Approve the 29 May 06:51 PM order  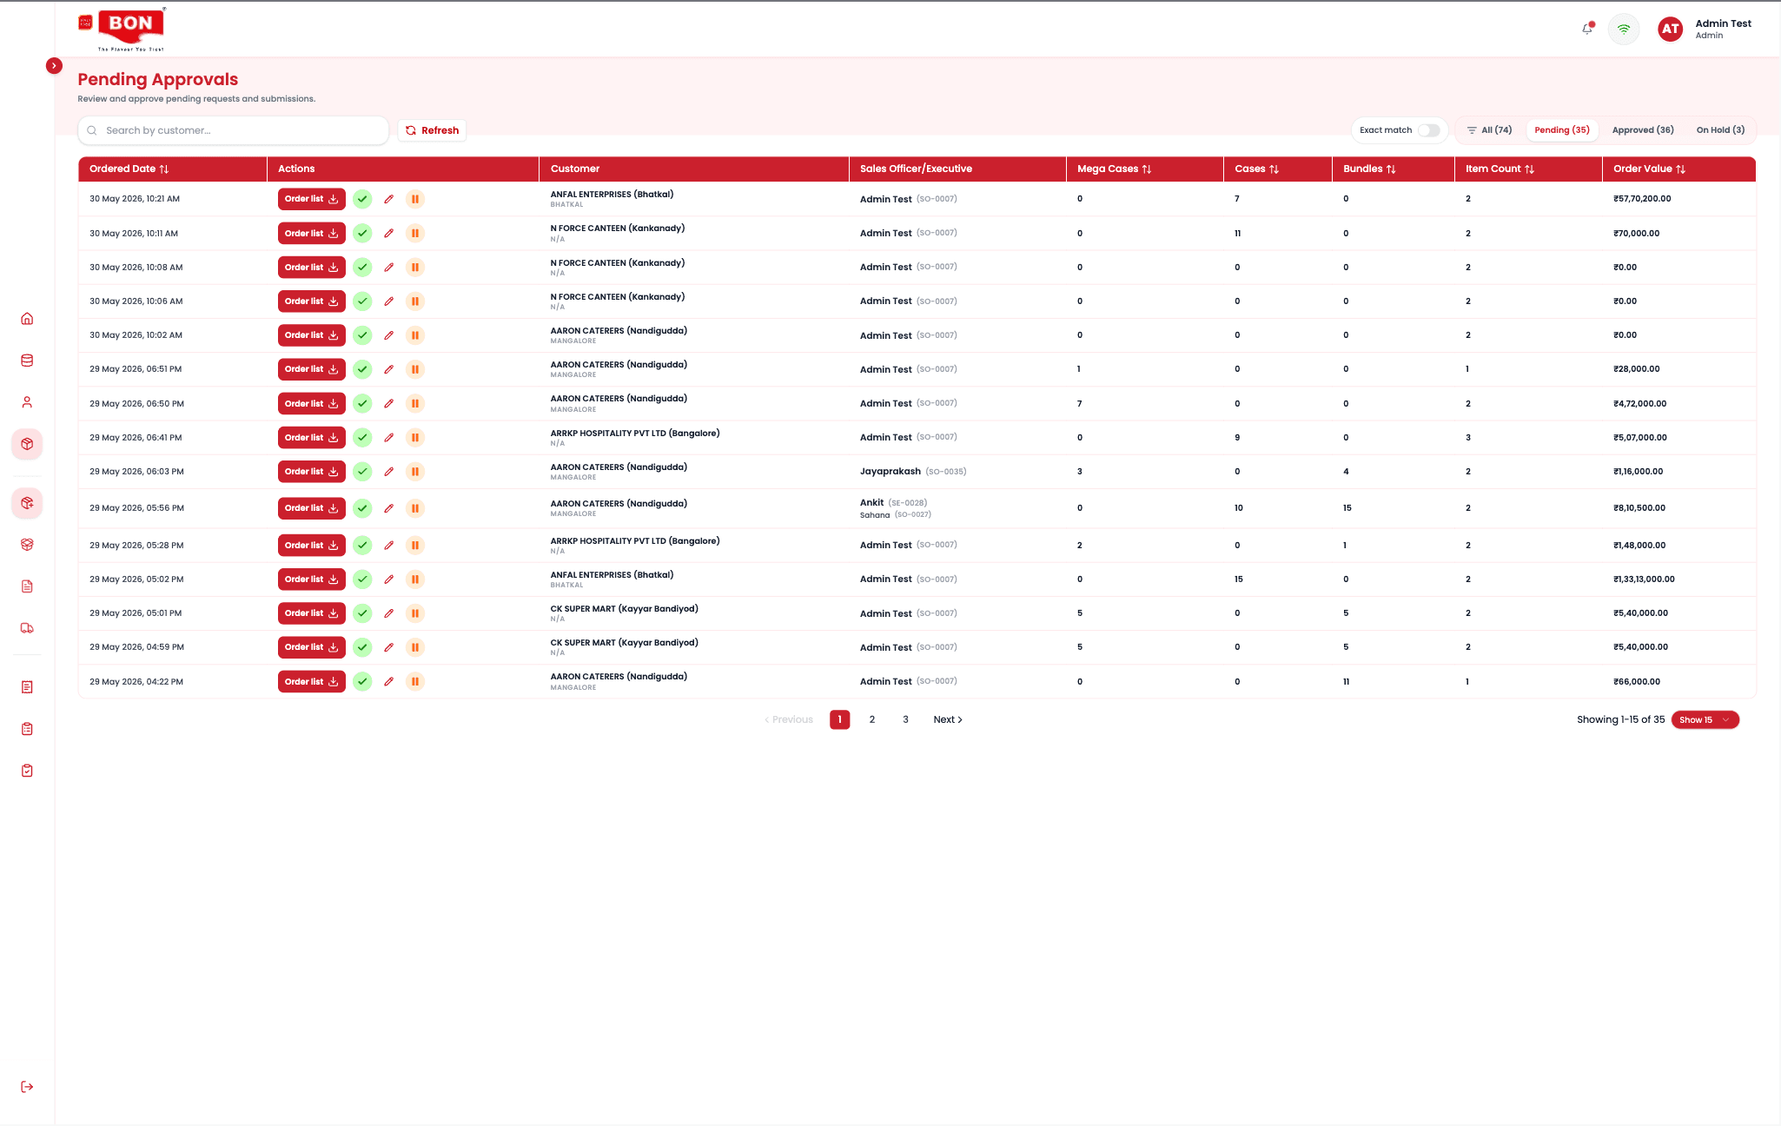(x=362, y=369)
